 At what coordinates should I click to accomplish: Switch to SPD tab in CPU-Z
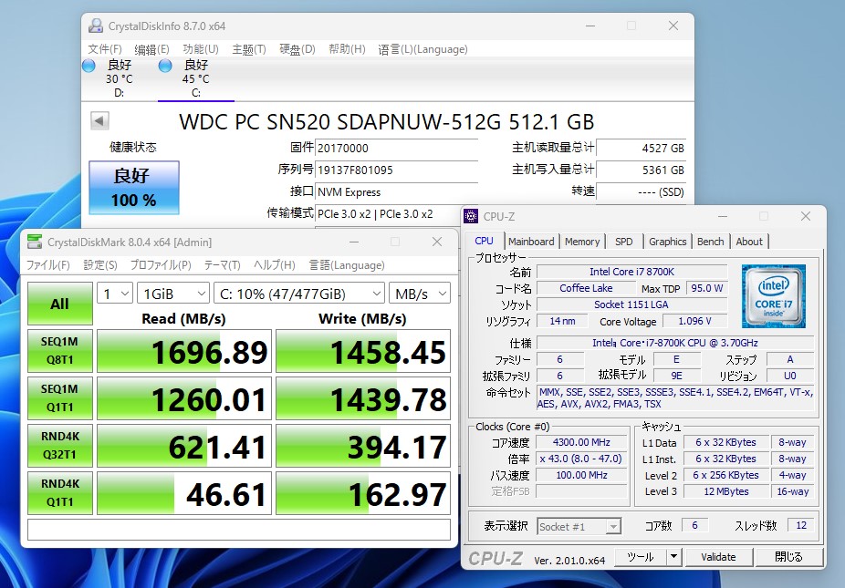[624, 242]
